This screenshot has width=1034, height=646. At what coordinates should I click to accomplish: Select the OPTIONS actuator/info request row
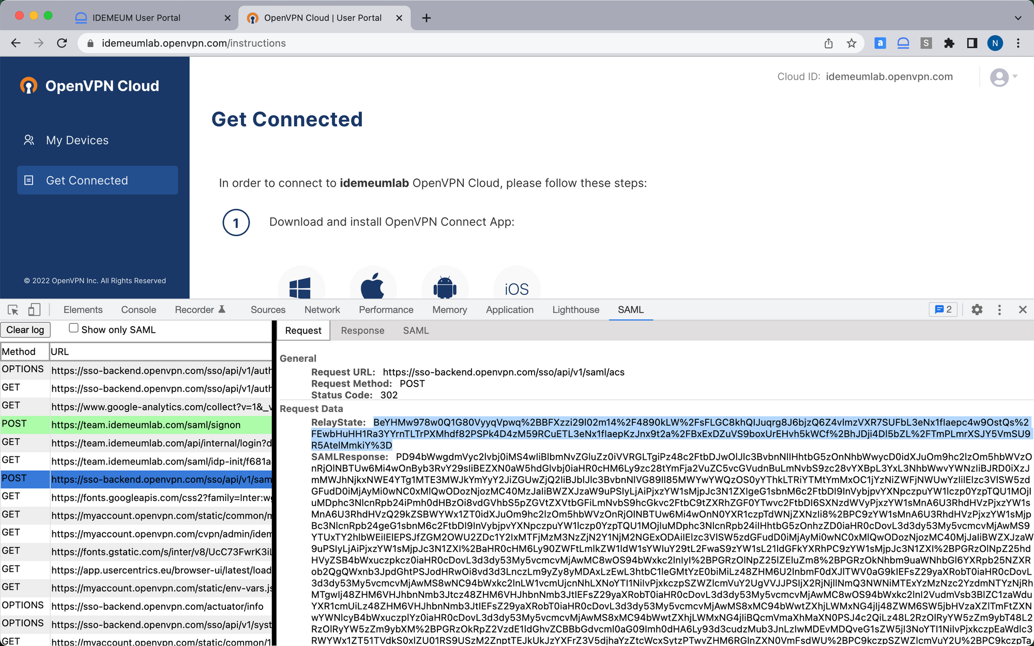coord(136,606)
